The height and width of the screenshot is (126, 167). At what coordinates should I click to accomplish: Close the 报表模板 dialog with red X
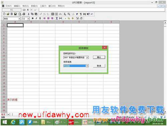105,48
